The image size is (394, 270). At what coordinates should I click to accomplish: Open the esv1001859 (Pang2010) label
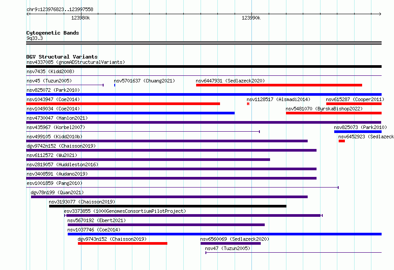point(54,183)
